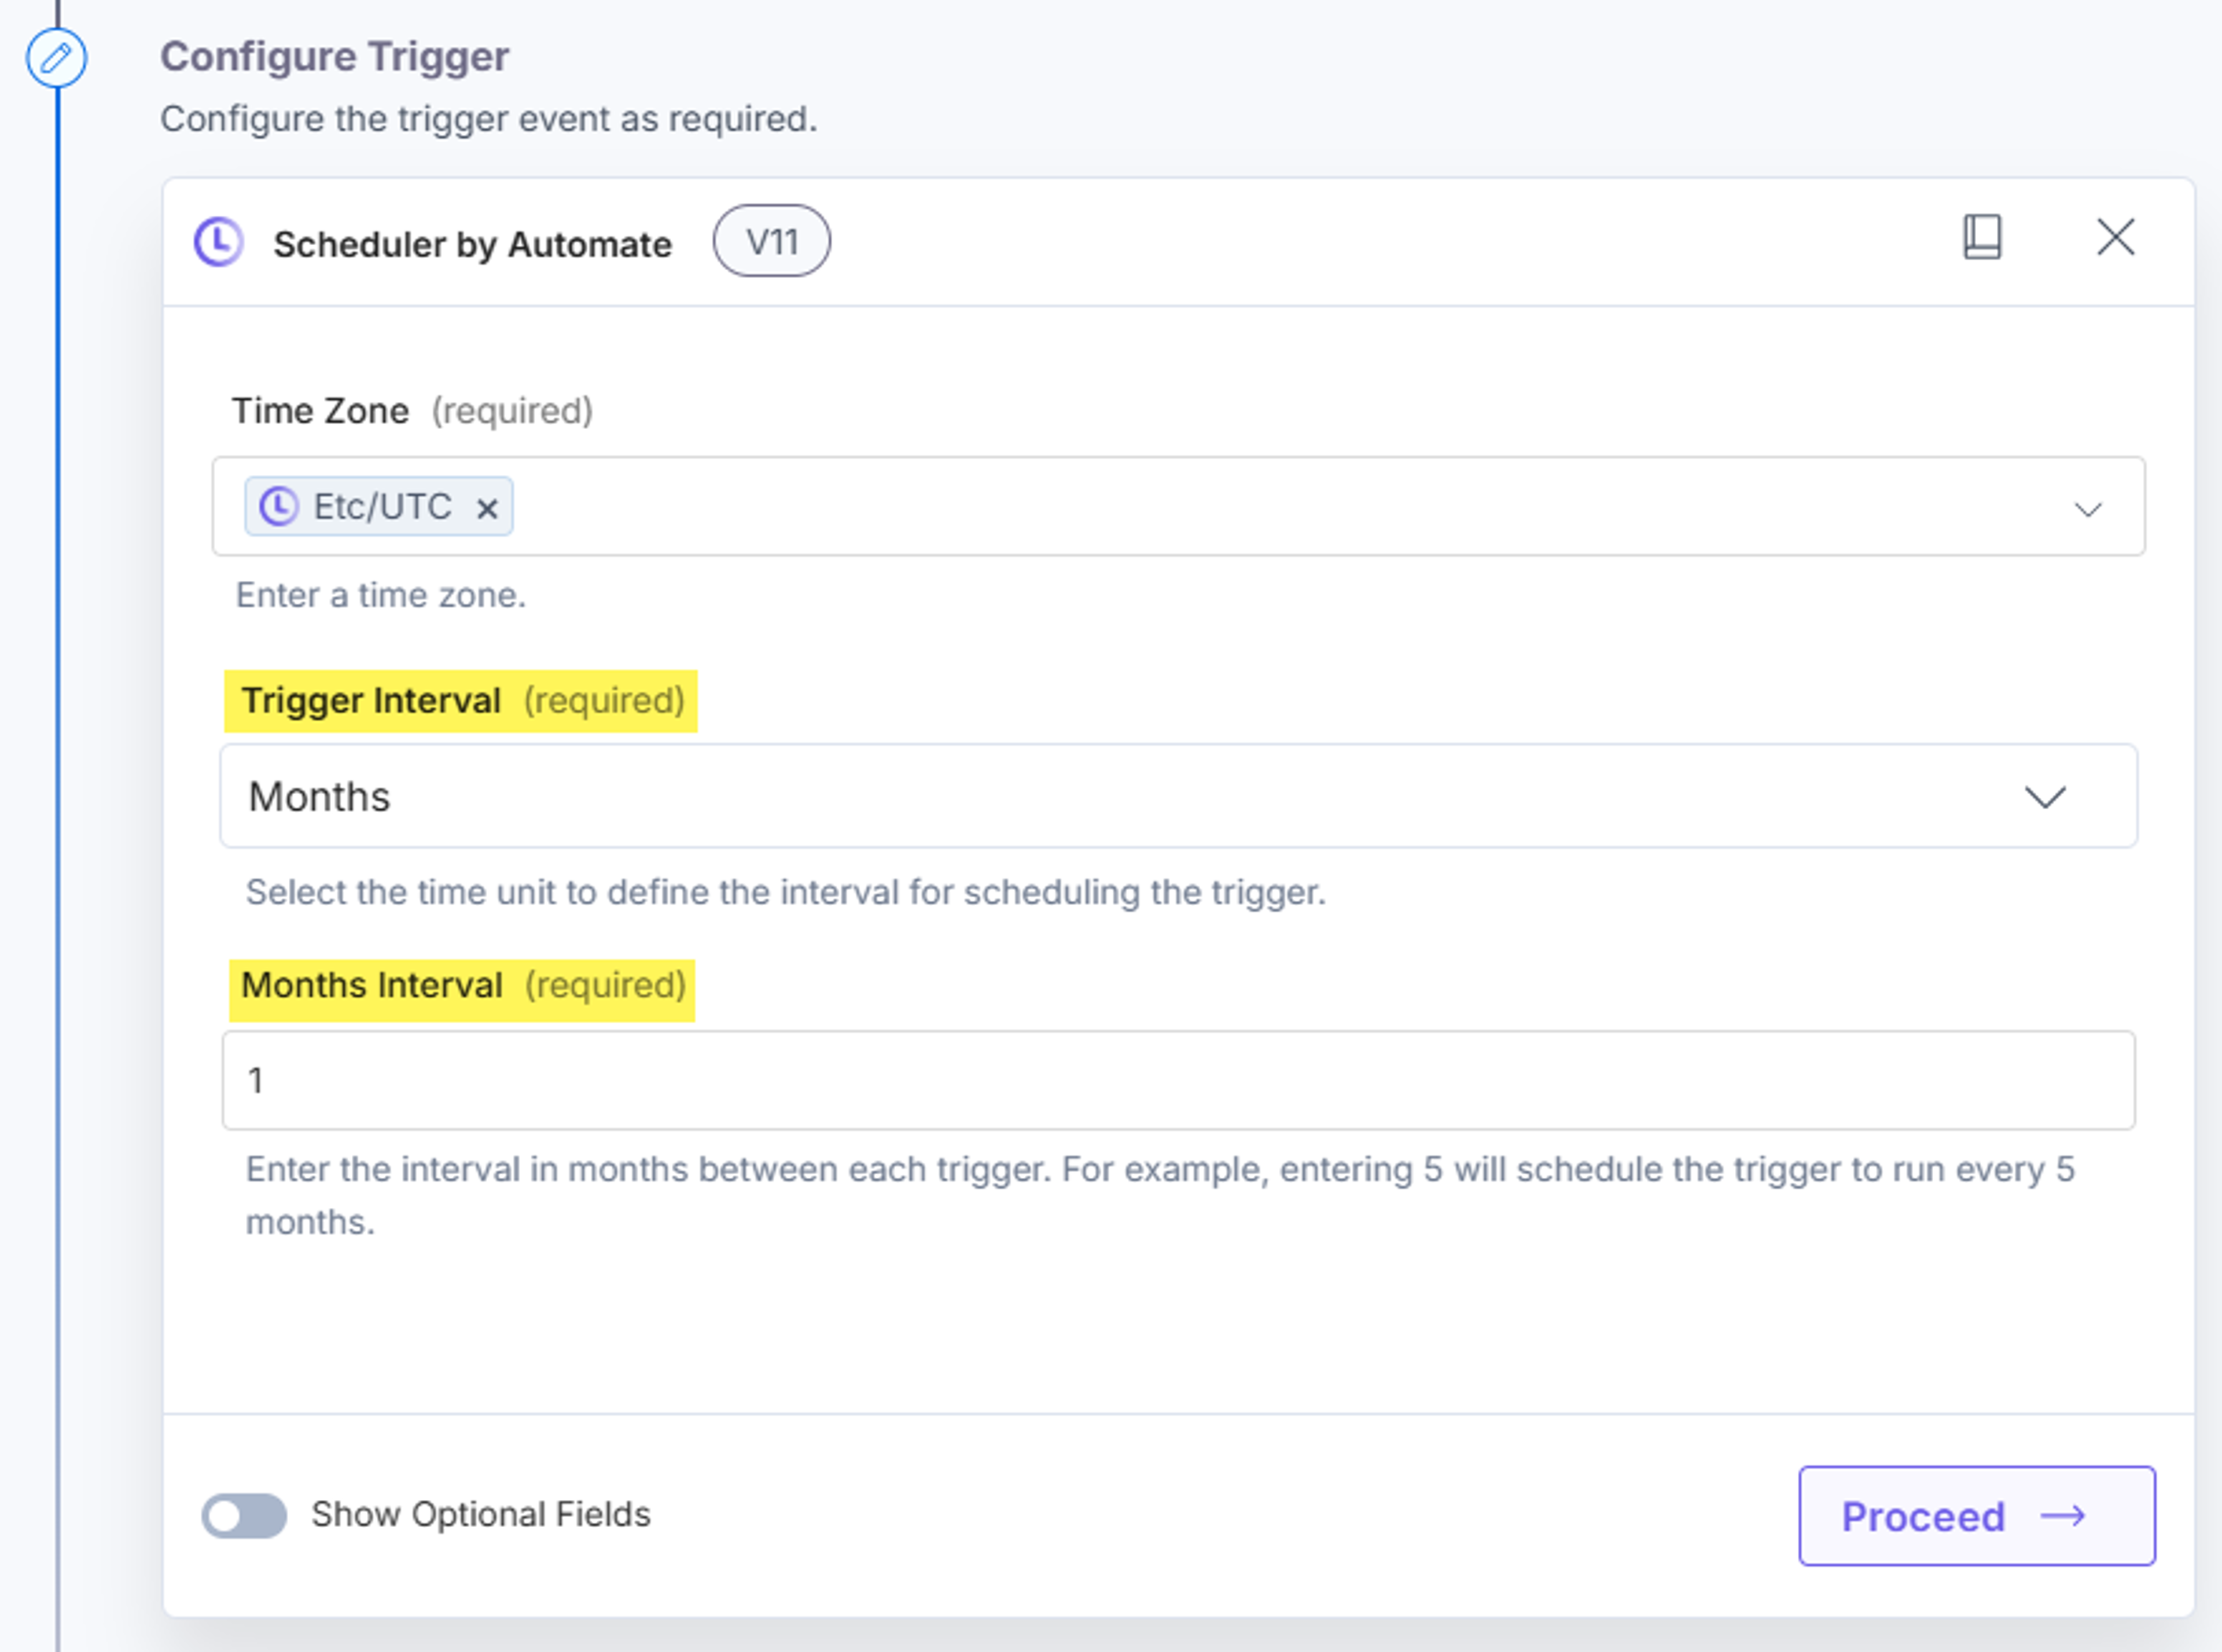Screen dimensions: 2222x1652
Task: Toggle Show Optional Fields switch
Action: click(x=244, y=1515)
